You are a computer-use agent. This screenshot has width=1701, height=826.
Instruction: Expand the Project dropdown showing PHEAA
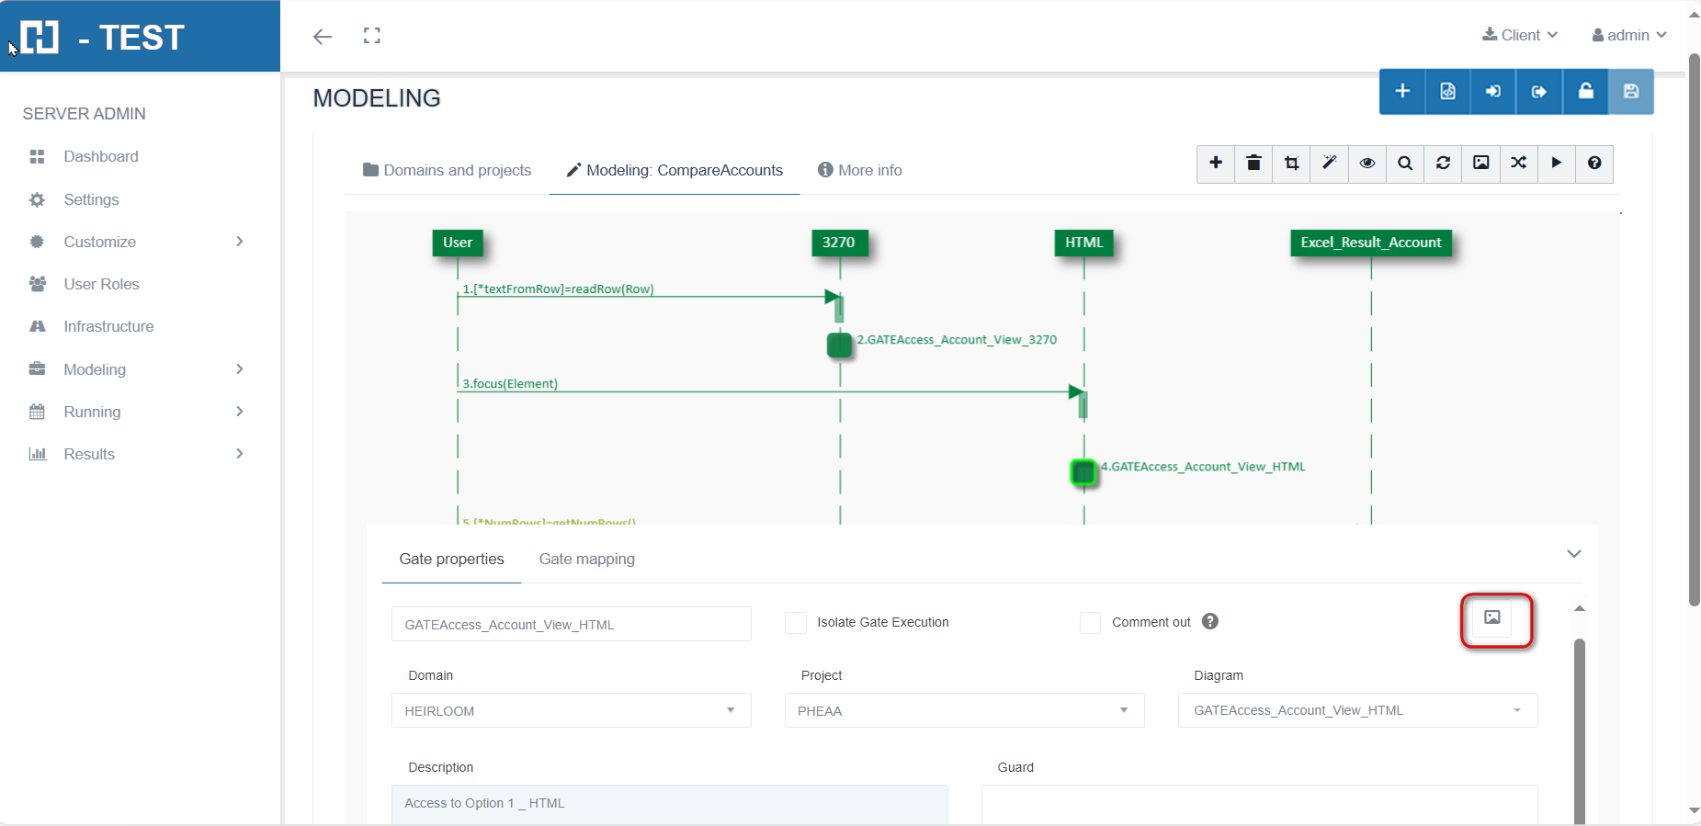click(964, 710)
